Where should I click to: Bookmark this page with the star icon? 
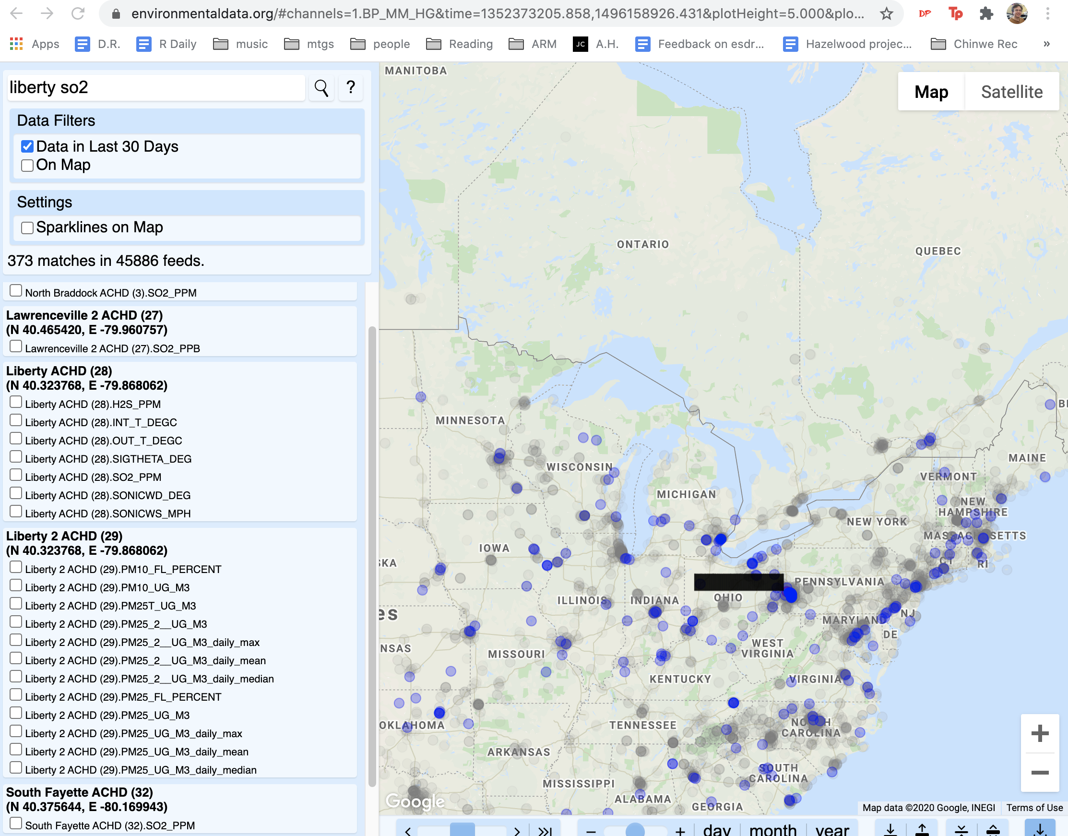(x=886, y=13)
